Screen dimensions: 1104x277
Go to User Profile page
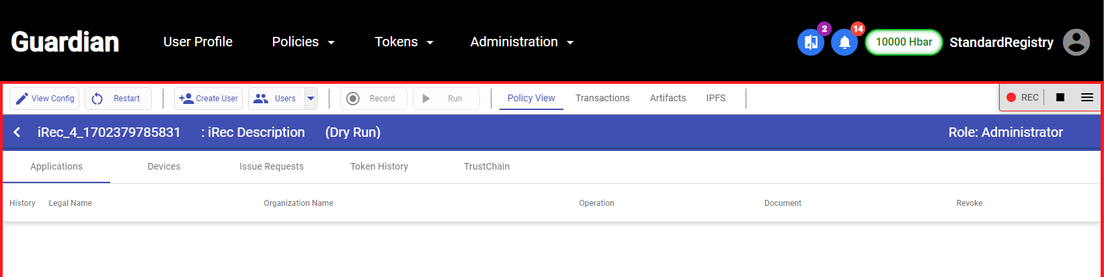[198, 42]
